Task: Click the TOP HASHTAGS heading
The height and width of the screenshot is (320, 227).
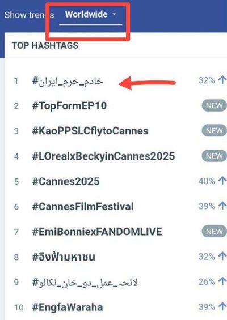Action: point(45,45)
